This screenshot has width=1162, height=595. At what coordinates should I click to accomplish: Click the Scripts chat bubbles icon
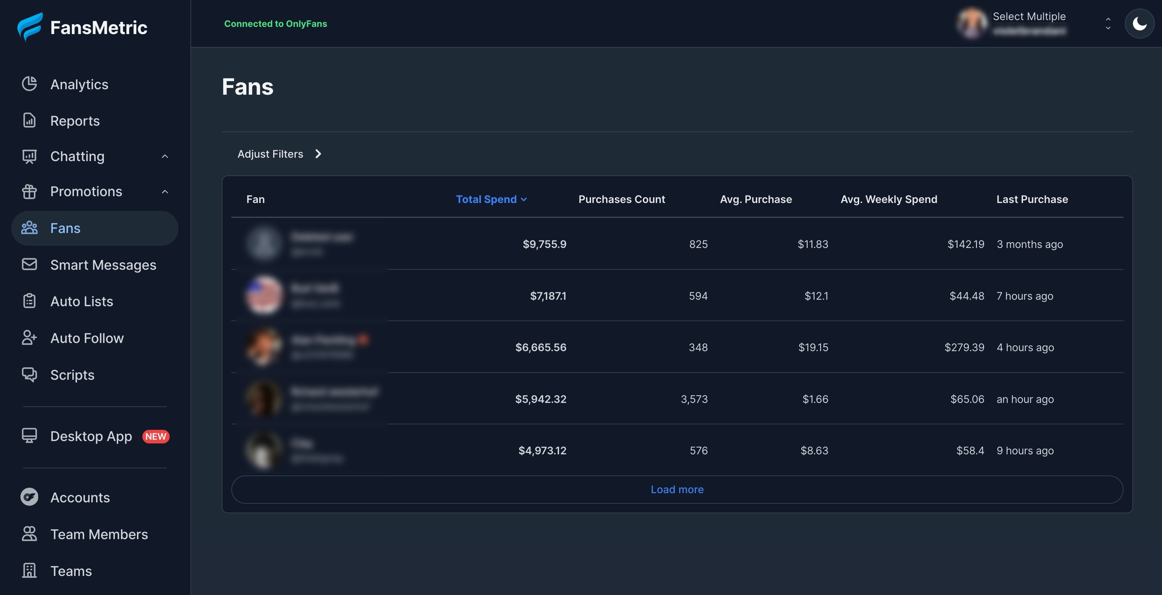(x=29, y=374)
